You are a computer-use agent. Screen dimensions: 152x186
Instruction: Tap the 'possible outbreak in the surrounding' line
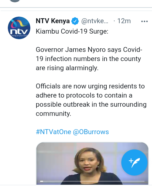91,105
